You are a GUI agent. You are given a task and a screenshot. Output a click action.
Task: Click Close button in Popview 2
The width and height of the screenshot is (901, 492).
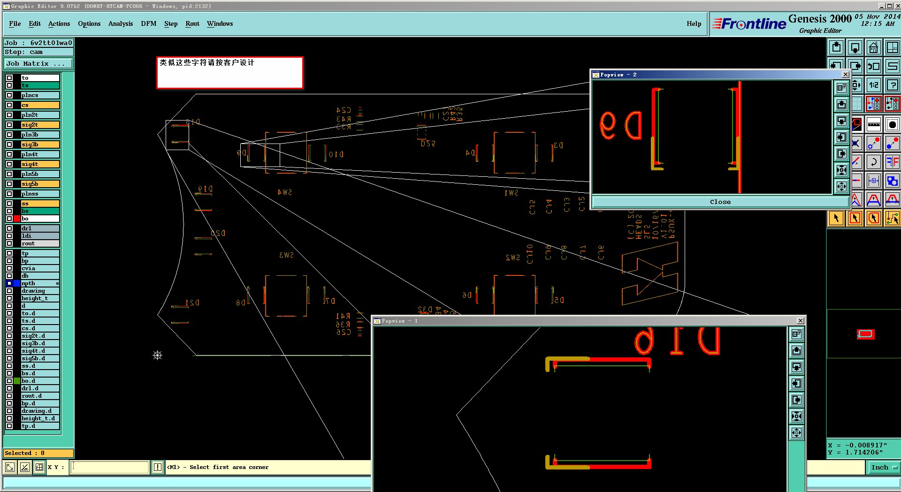[720, 202]
